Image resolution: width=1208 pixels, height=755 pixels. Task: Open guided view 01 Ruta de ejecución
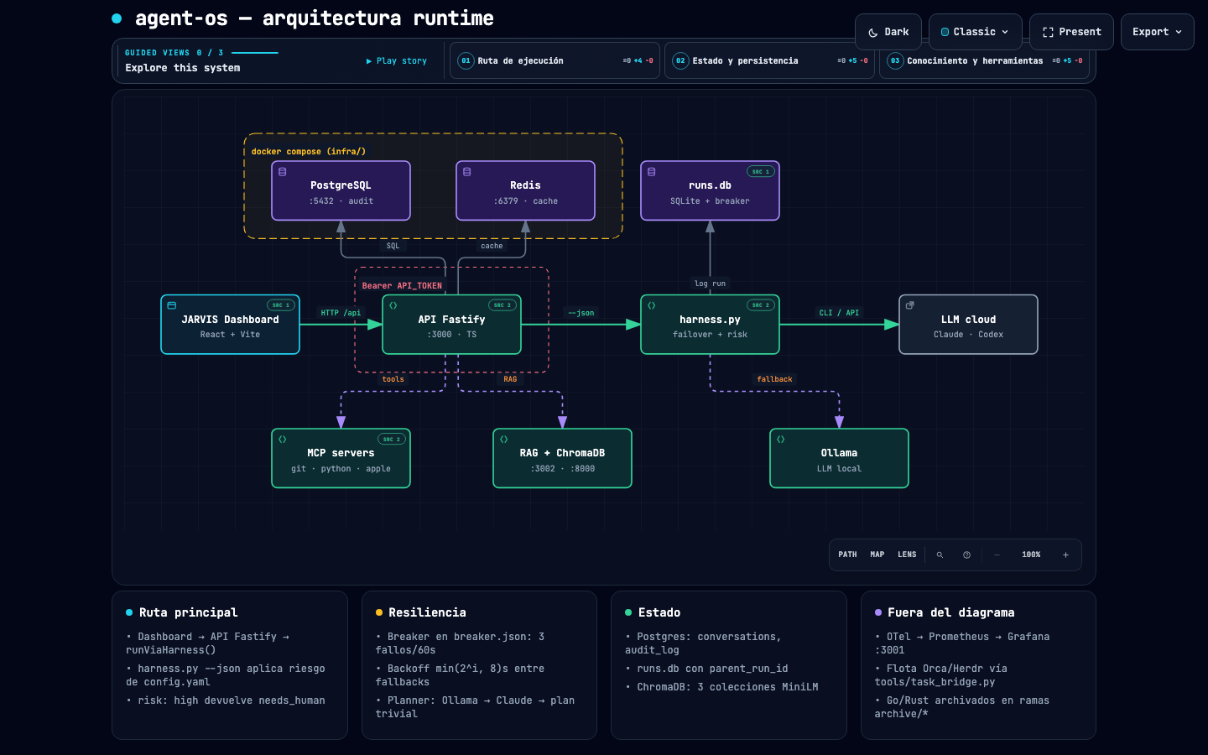tap(555, 60)
